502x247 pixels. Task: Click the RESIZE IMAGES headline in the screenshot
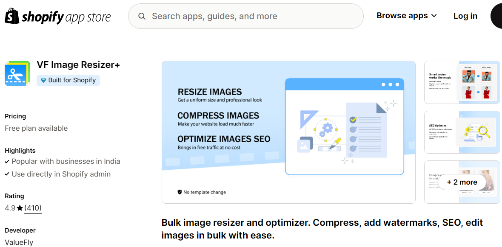(x=210, y=92)
